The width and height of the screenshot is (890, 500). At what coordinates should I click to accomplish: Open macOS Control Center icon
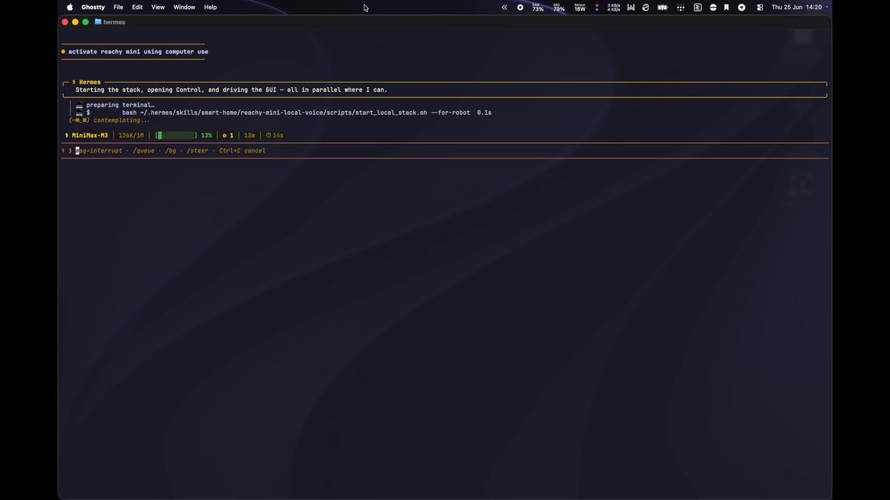coord(759,7)
